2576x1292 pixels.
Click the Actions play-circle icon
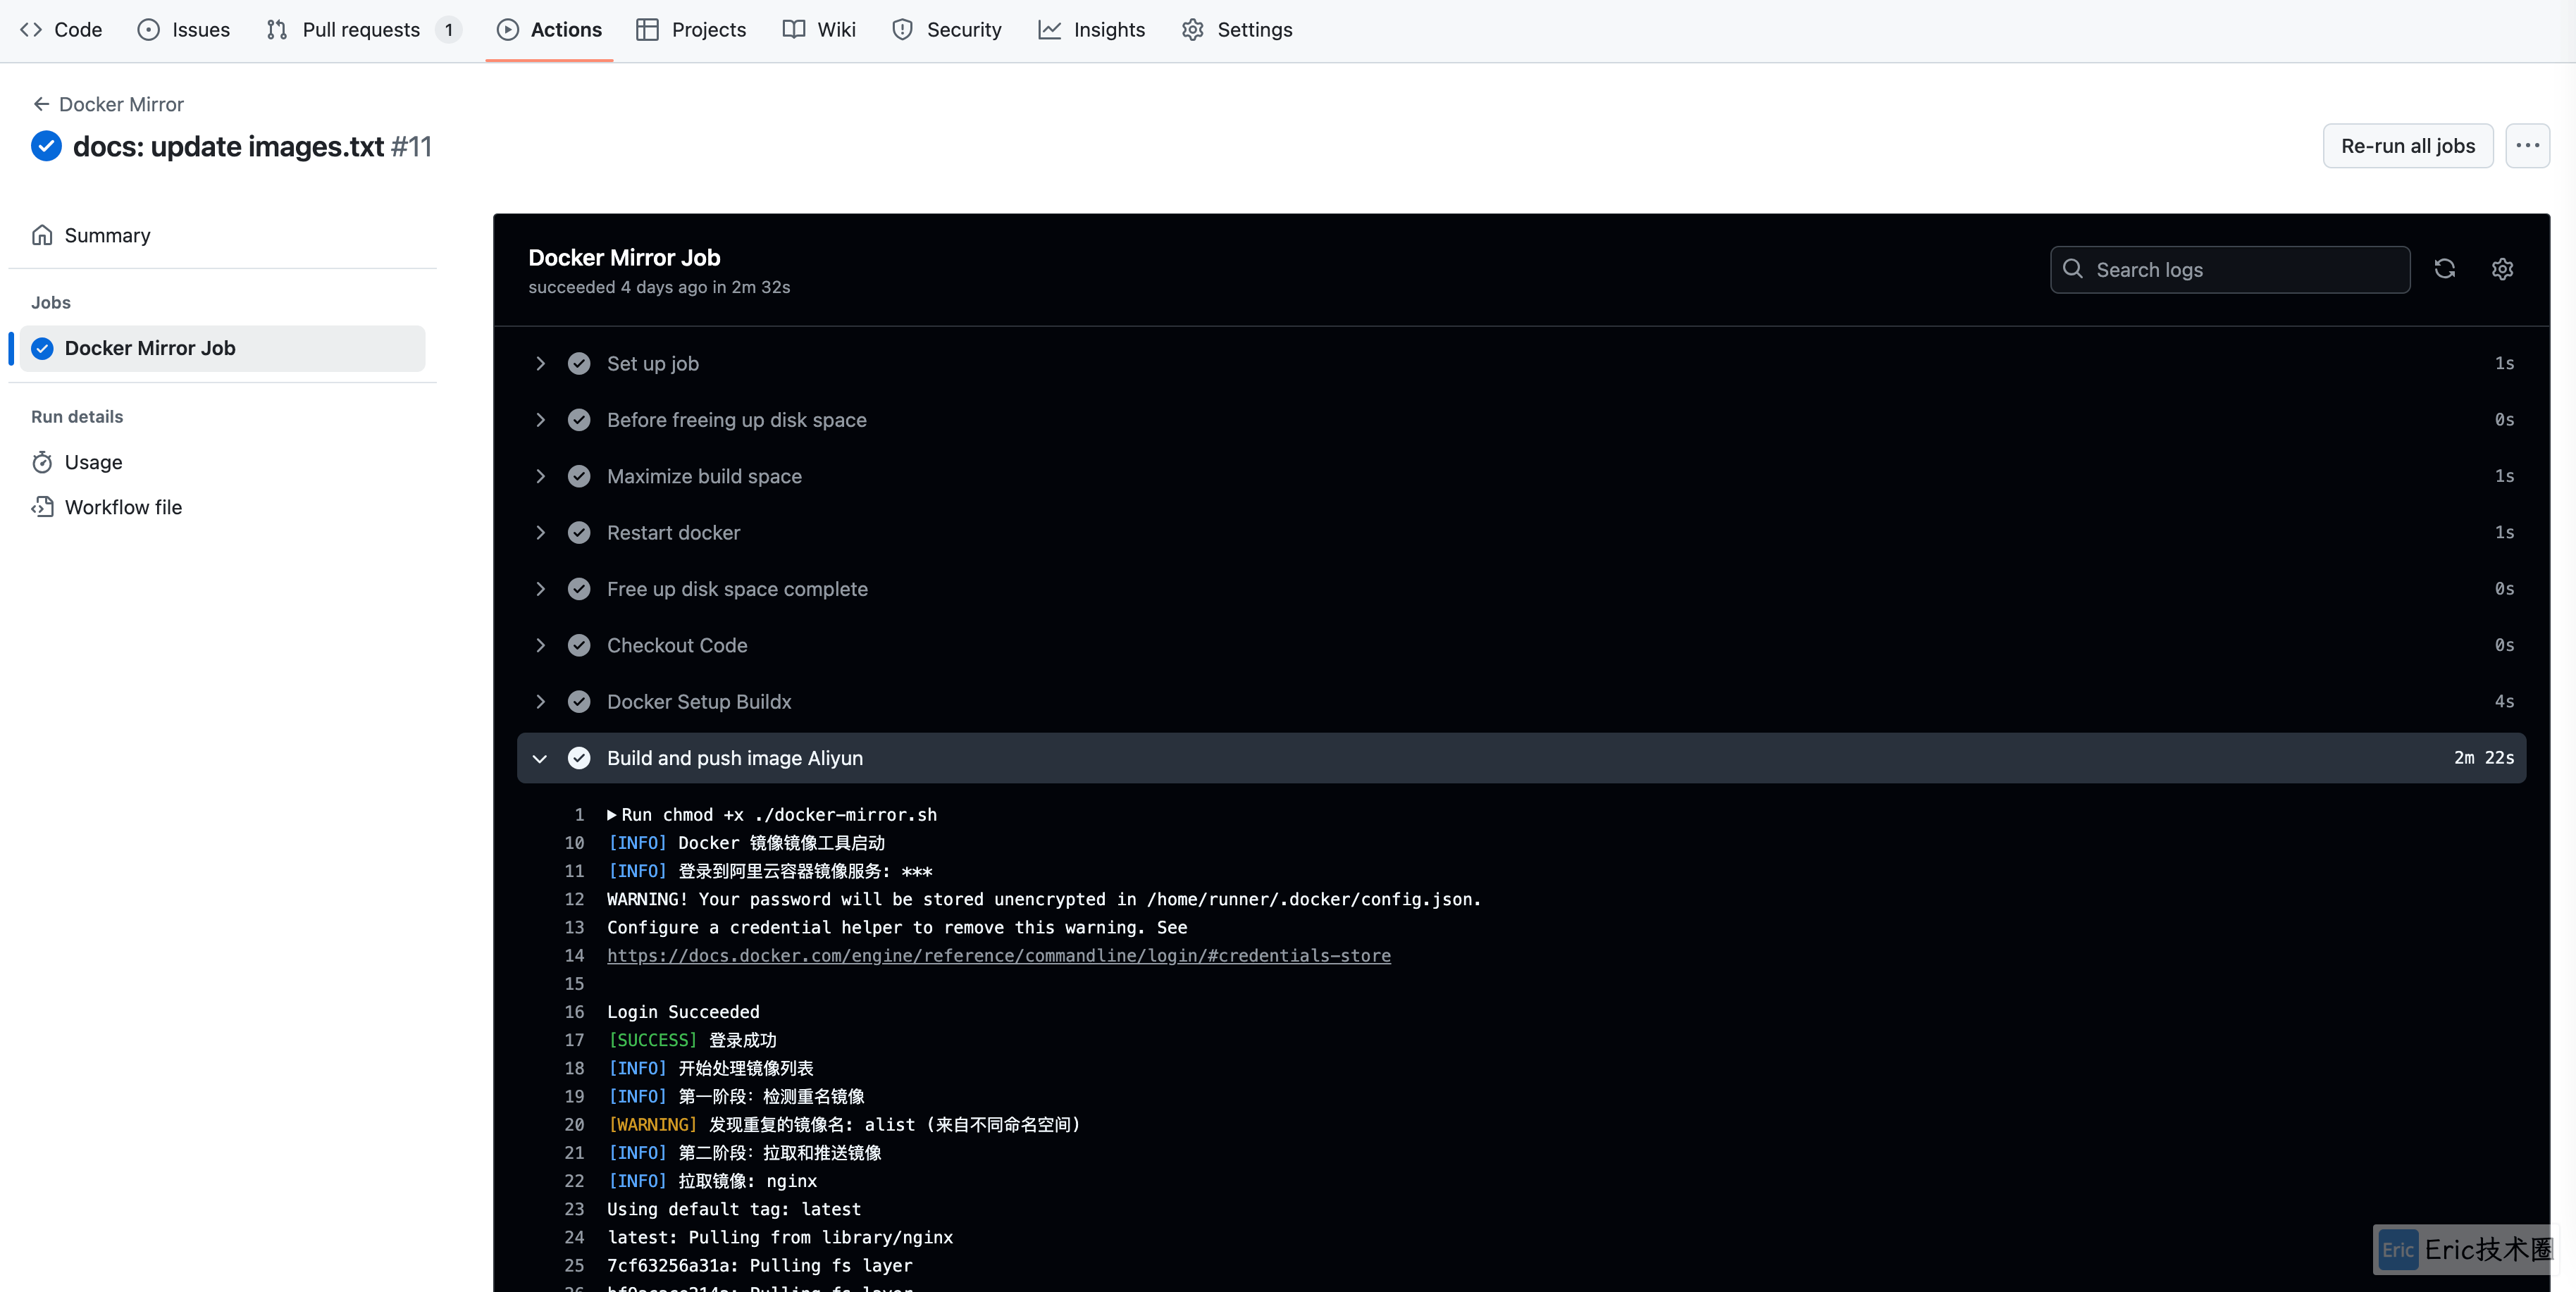point(508,30)
